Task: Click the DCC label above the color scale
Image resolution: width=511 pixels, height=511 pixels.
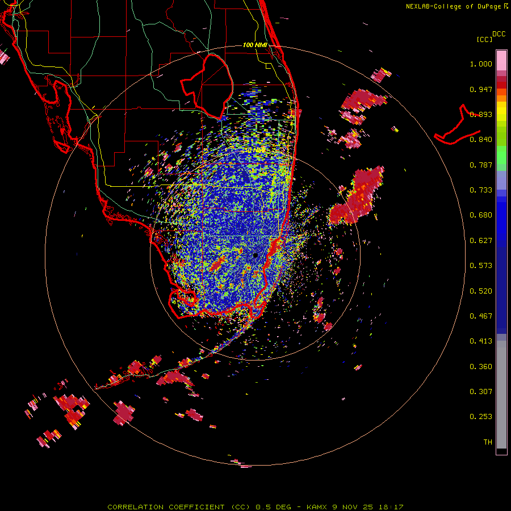Action: 499,34
